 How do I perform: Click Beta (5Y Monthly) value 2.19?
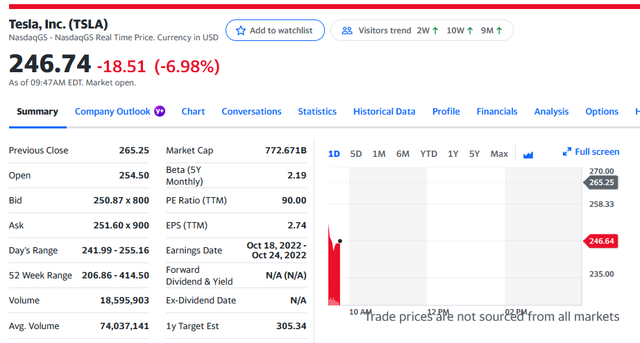(x=296, y=175)
